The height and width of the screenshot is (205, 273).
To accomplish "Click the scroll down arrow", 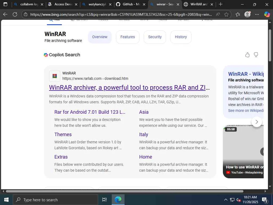I will click(x=270, y=186).
